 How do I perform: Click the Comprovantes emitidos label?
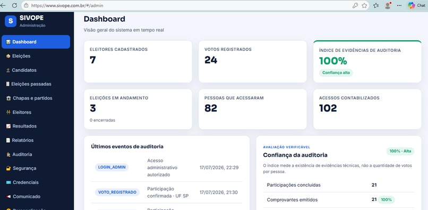click(x=292, y=199)
